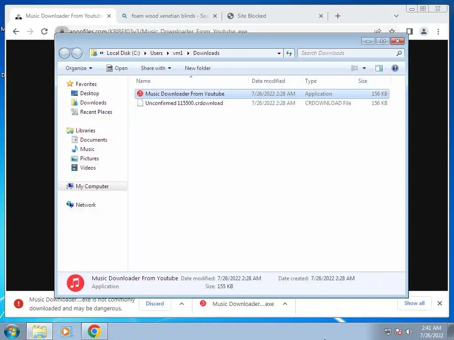Open Pictures library

click(x=89, y=158)
